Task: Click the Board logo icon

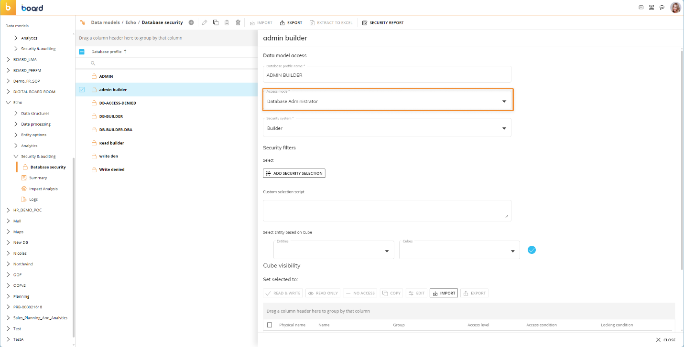Action: pyautogui.click(x=8, y=8)
